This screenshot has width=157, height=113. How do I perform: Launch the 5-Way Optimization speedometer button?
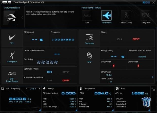click(x=11, y=18)
